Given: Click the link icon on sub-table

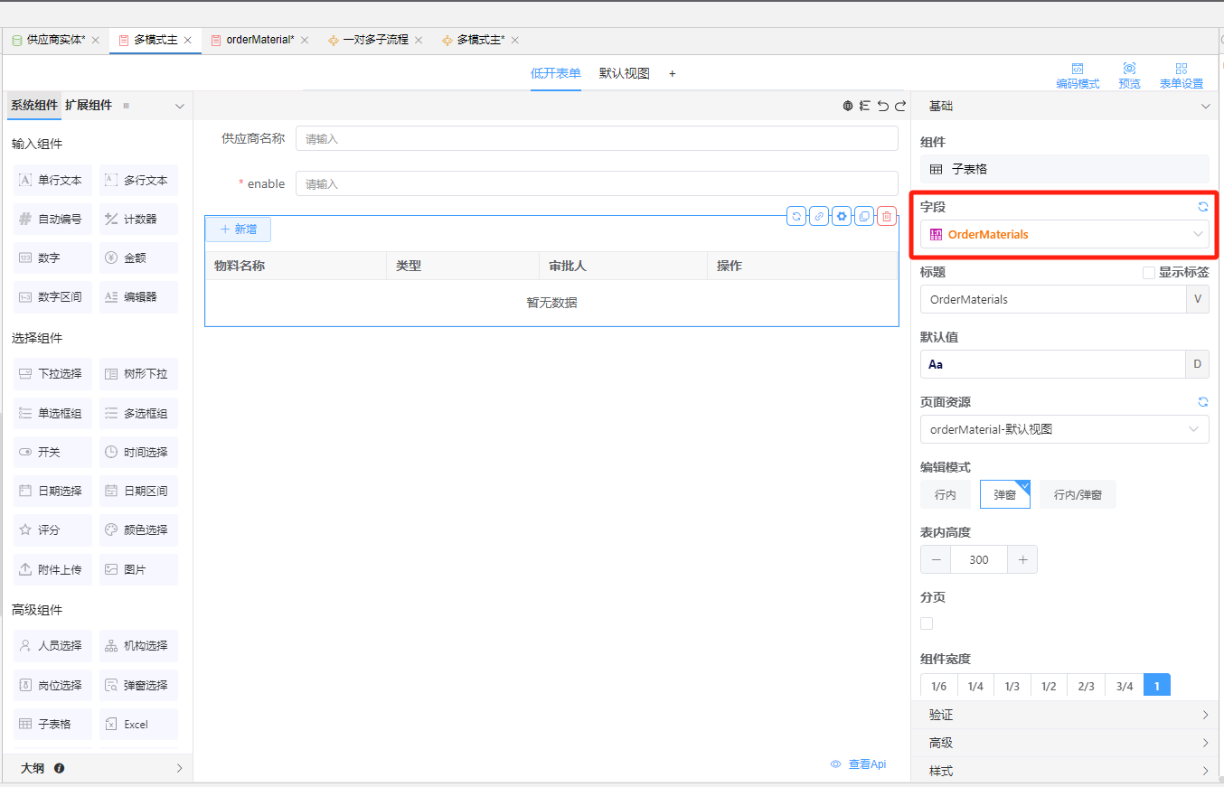Looking at the screenshot, I should 819,216.
